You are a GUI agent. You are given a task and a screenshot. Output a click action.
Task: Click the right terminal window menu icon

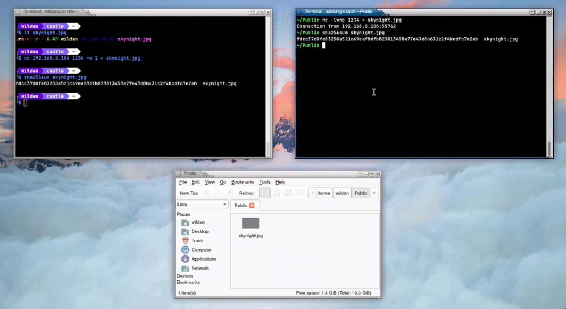(299, 12)
